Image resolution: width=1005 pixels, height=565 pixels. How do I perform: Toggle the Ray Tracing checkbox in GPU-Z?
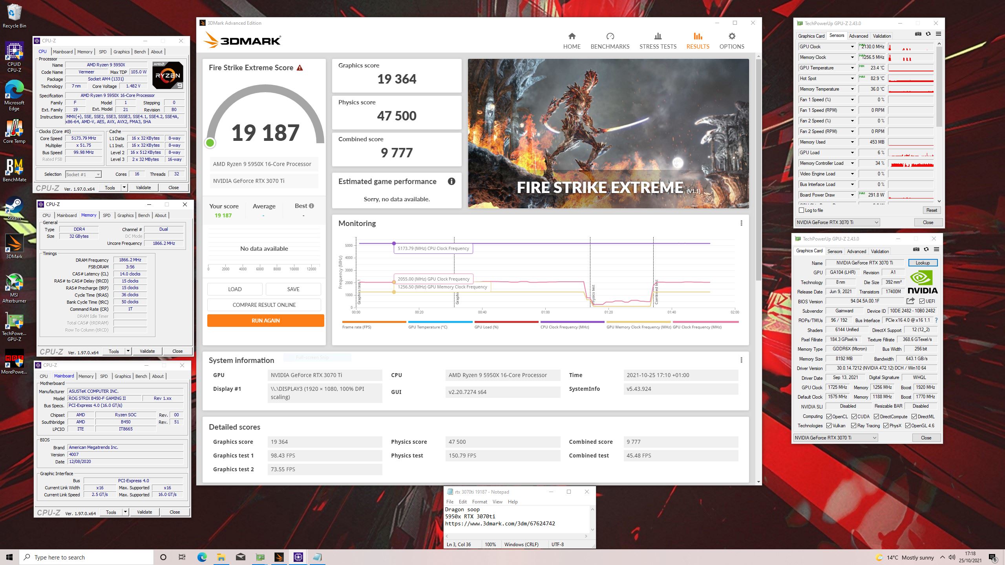(854, 426)
